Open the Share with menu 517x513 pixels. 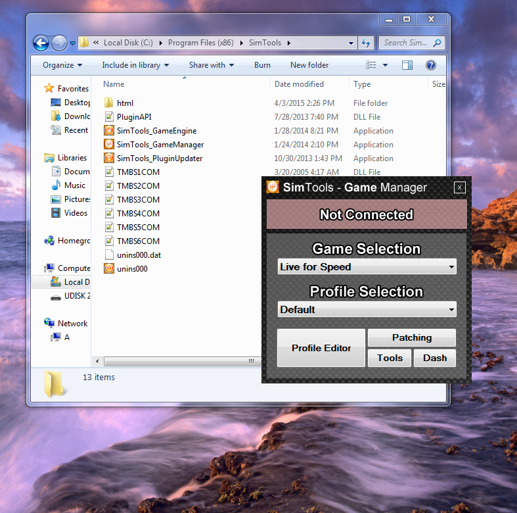click(212, 65)
